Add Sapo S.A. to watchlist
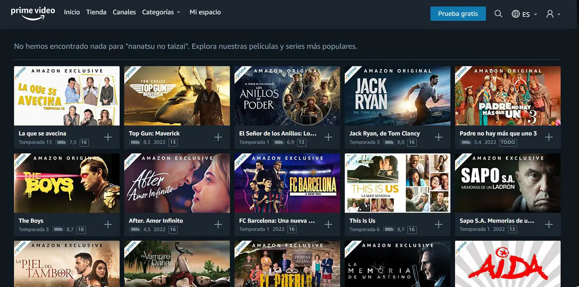This screenshot has width=579, height=287. tap(549, 224)
